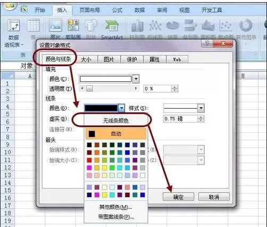267x227 pixels.
Task: Insert an Area chart (面积图)
Action: (208, 26)
